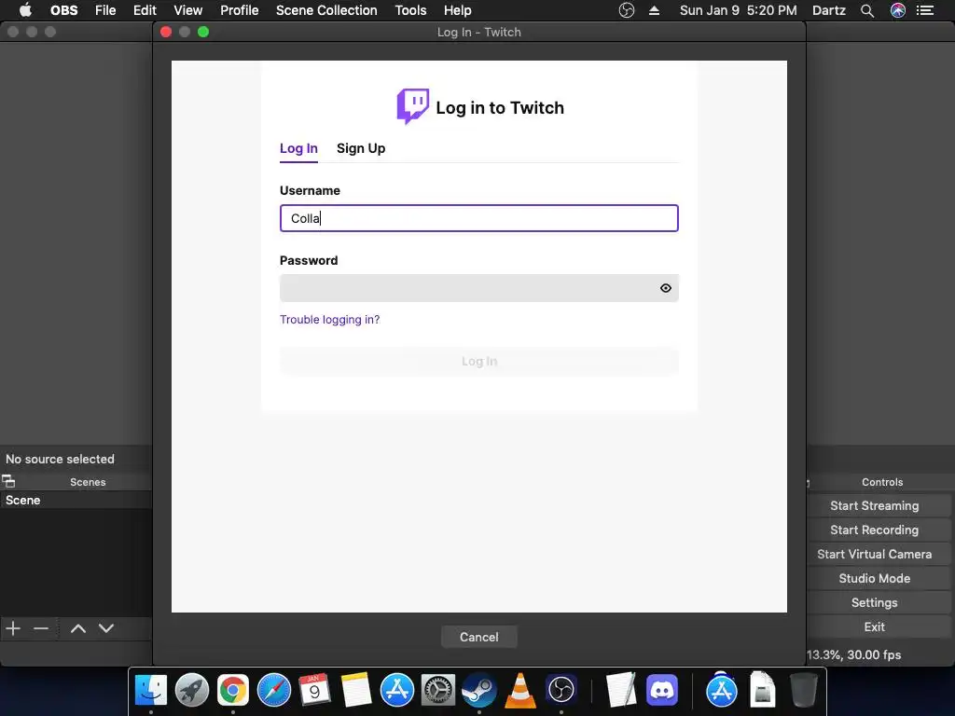Open the Edit menu
Screen dimensions: 955x716
tap(145, 10)
